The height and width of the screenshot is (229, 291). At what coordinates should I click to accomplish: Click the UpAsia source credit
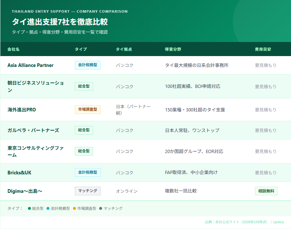coord(278,222)
